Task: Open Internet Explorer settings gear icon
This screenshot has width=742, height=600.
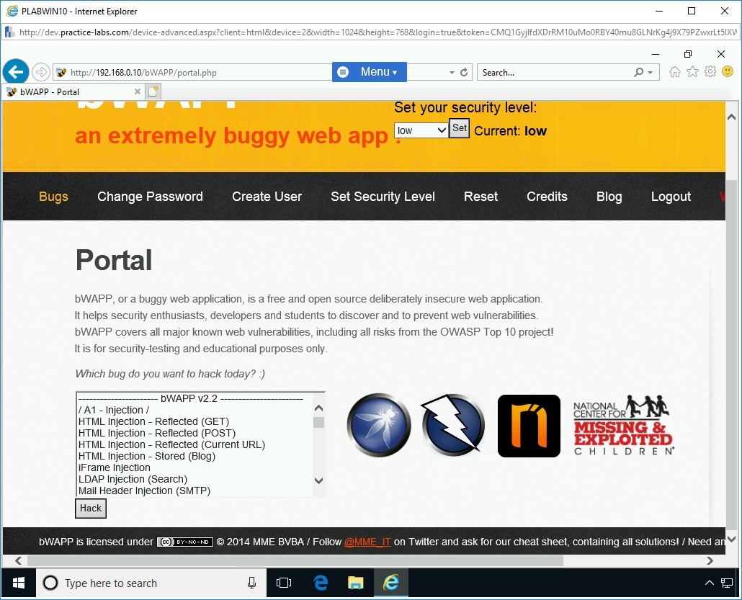Action: tap(710, 72)
